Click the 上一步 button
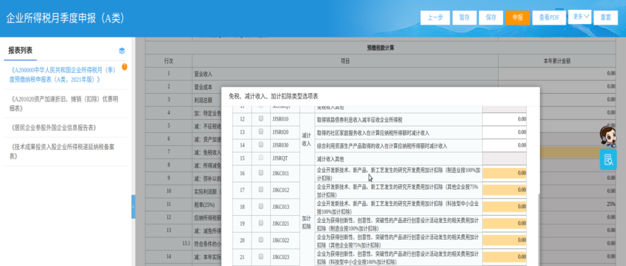This screenshot has width=626, height=266. pos(435,17)
